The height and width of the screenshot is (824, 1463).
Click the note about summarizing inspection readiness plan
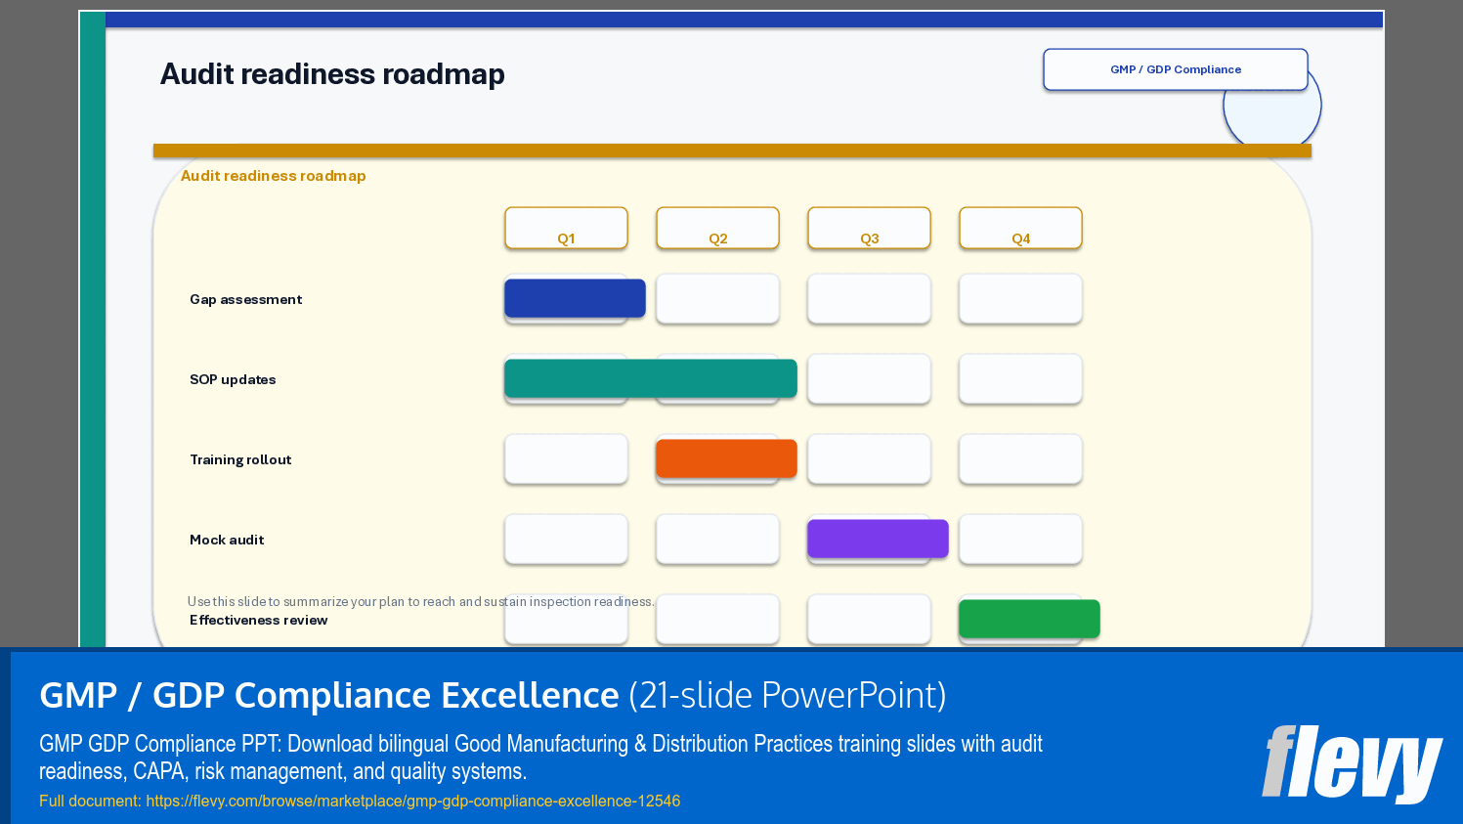point(420,602)
